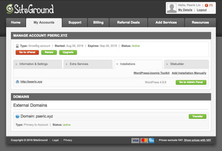222x151 pixels.
Task: Click the Visa card icon in footer
Action: pos(135,140)
